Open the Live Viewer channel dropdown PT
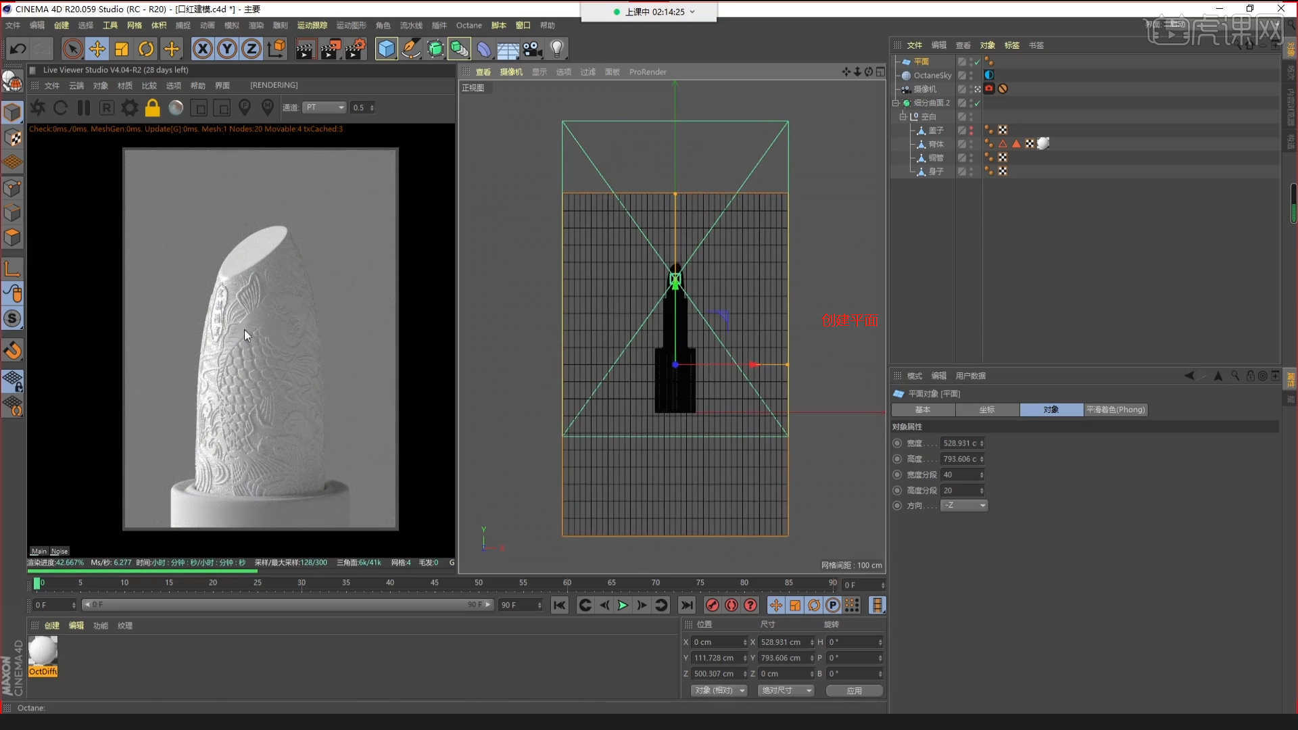The height and width of the screenshot is (730, 1298). pos(324,107)
